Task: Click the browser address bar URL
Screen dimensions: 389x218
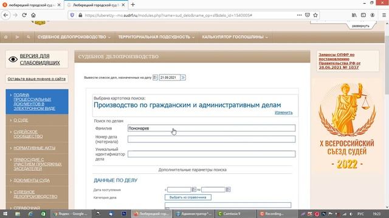Action: tap(168, 15)
